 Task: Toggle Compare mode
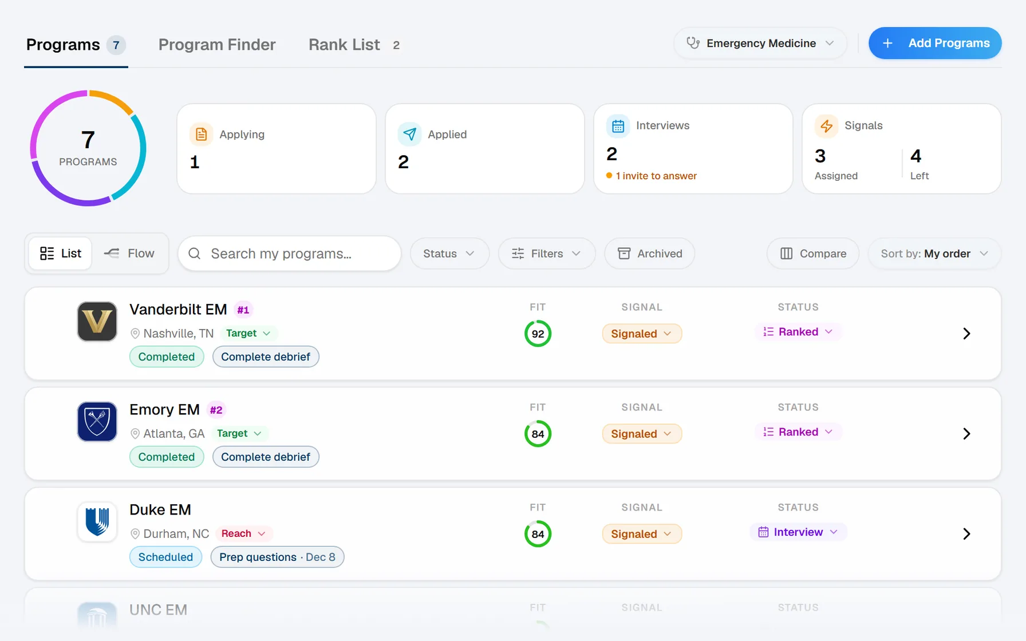point(813,254)
